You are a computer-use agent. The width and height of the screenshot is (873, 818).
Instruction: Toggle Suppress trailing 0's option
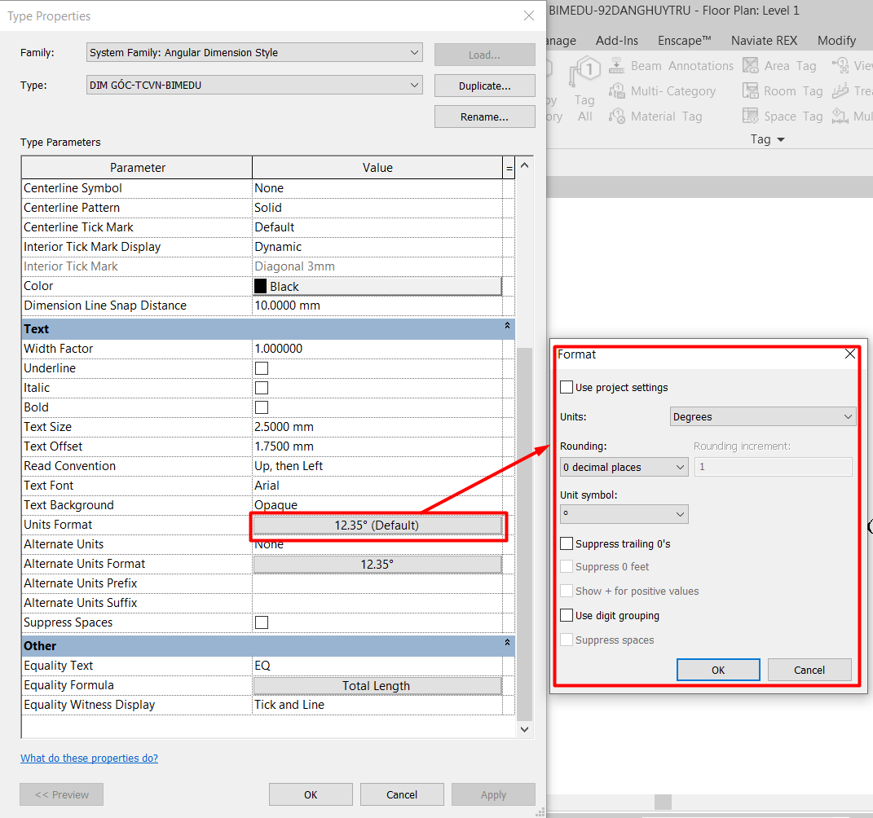pyautogui.click(x=567, y=543)
